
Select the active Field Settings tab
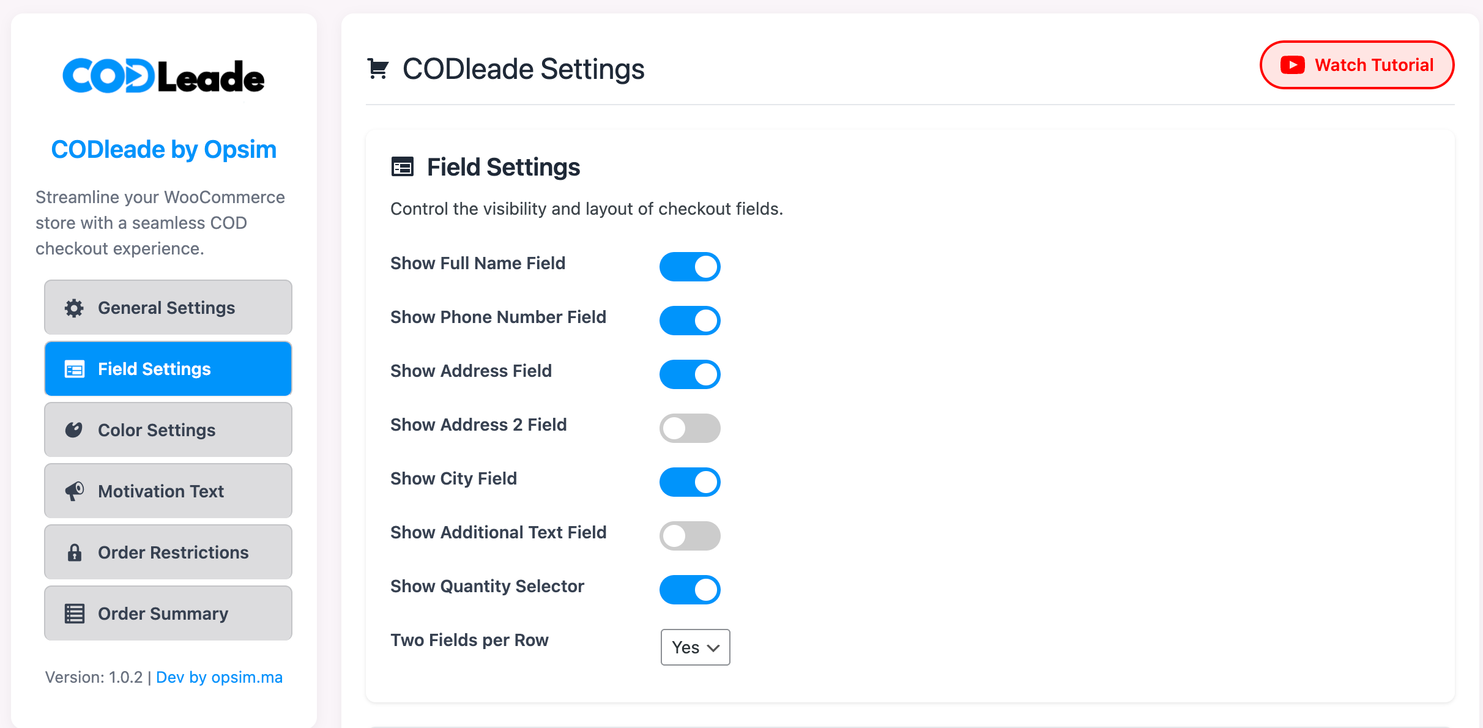168,368
